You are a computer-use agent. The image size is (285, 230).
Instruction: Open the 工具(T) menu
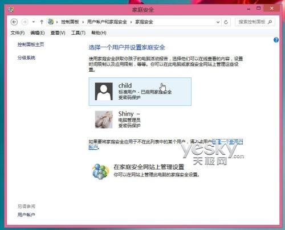(x=78, y=33)
